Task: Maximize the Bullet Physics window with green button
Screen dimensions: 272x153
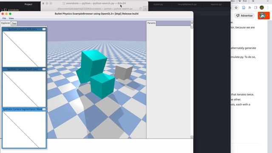Action: click(x=10, y=14)
